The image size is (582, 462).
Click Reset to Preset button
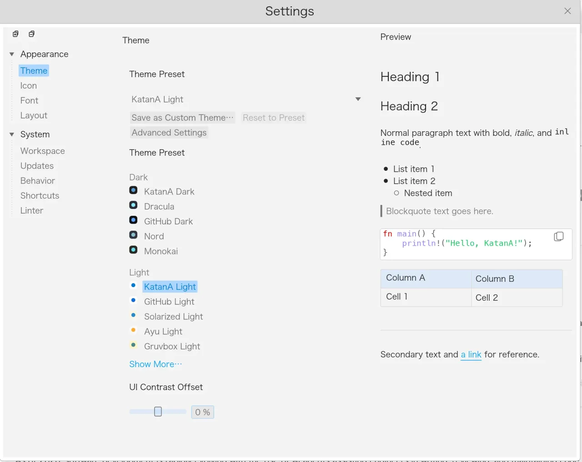coord(273,118)
